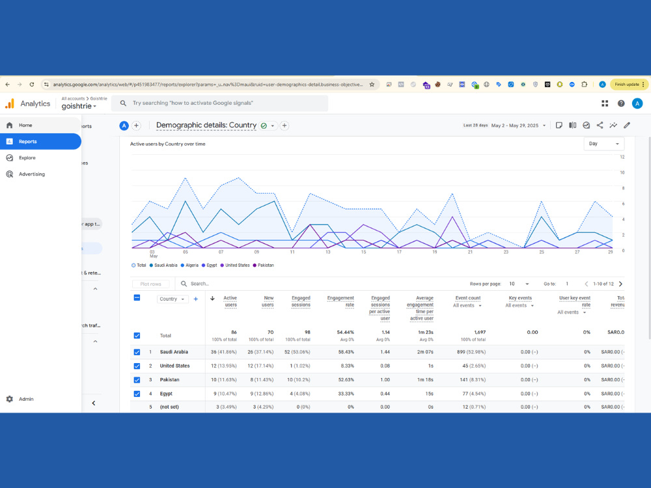Collapse the reports panel with left chevron
Screen dimensions: 651x488
(94, 403)
